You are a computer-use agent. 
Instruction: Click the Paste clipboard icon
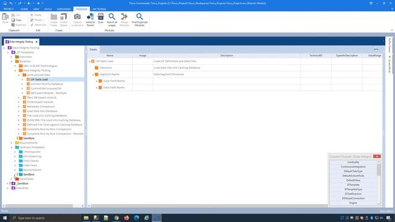point(5,17)
